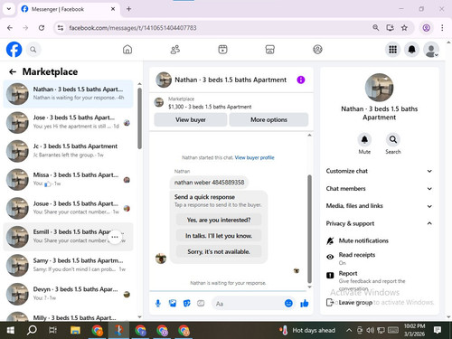Click the back arrow beside Marketplace heading
Image resolution: width=452 pixels, height=339 pixels.
tap(13, 71)
